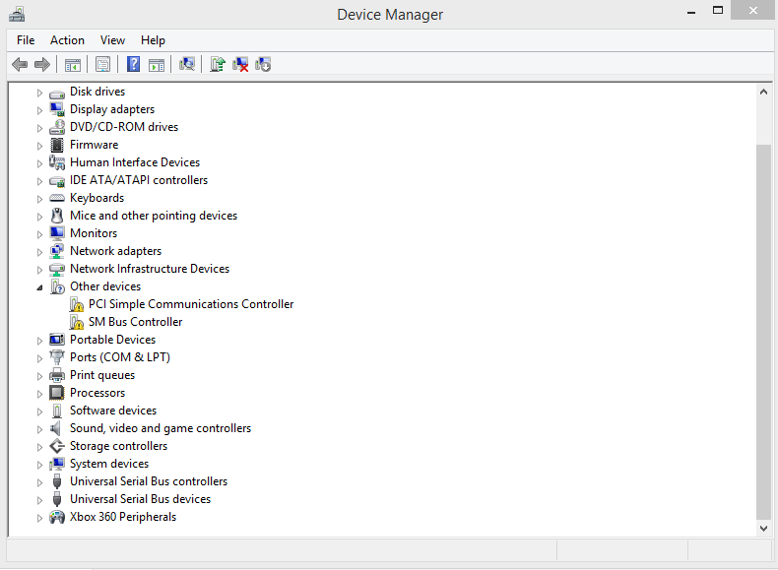The image size is (778, 570).
Task: Click the Firmware chip icon
Action: pyautogui.click(x=57, y=145)
